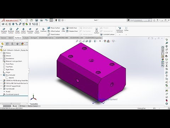The width and height of the screenshot is (170, 128).
Task: Switch to the Features tab
Action: (3, 38)
